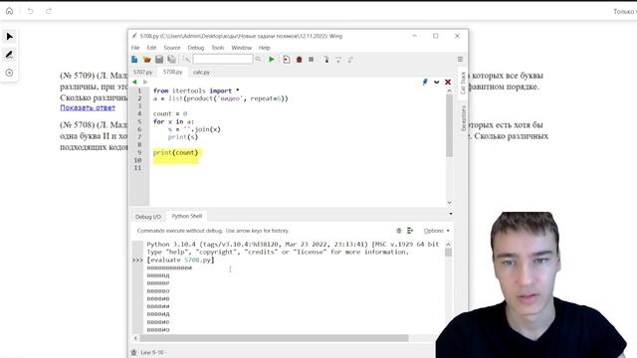Maximize the Wing window
The image size is (637, 358).
(436, 36)
